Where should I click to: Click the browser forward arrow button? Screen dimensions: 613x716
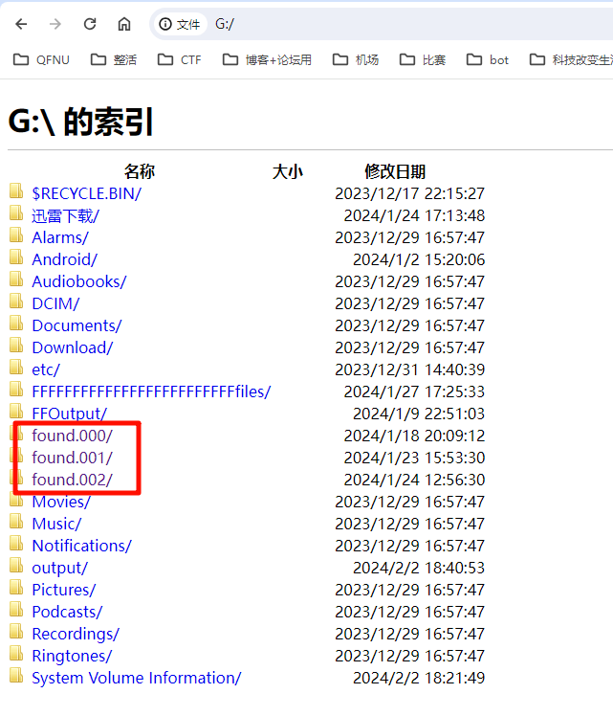click(55, 24)
